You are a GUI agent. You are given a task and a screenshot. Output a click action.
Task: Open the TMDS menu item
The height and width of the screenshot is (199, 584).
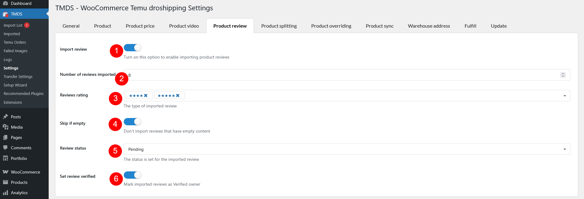[24, 14]
